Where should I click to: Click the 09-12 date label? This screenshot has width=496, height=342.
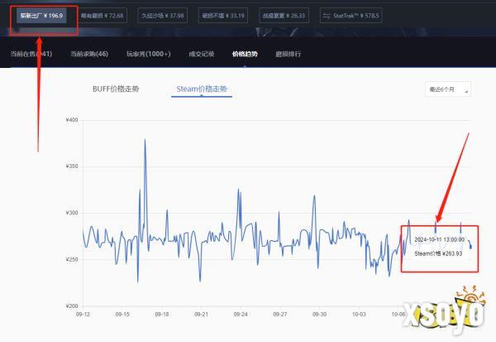83,314
